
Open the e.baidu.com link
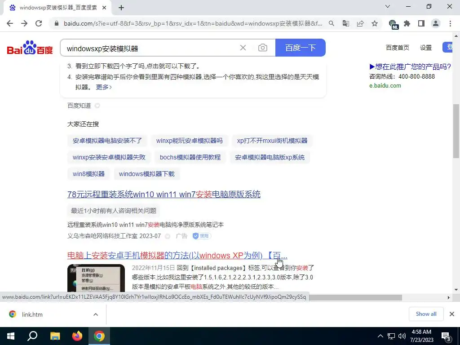point(385,86)
